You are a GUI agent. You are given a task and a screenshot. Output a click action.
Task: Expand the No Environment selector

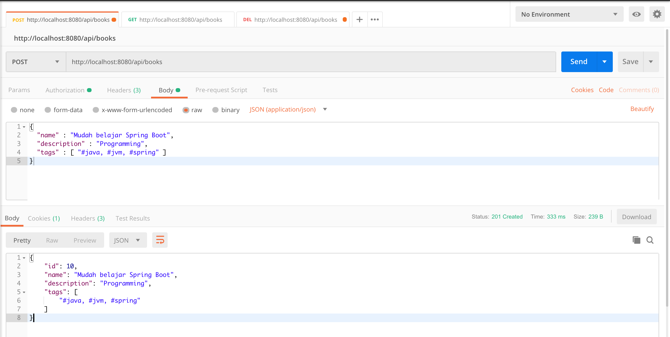click(x=569, y=14)
